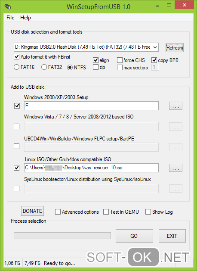Disable the copy BPB checkbox

click(154, 60)
